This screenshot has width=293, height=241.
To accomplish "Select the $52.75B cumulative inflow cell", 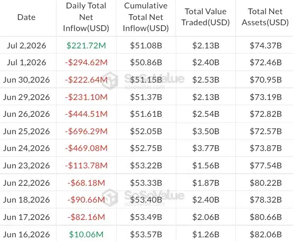I will coord(146,148).
